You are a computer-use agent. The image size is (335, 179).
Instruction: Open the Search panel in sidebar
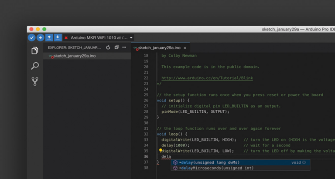coord(35,66)
